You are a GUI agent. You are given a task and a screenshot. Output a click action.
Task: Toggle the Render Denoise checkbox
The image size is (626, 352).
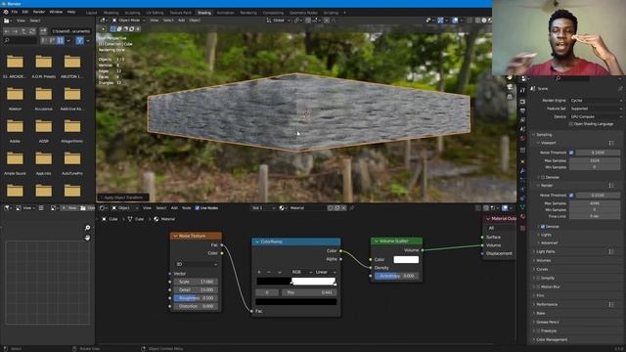coord(543,226)
